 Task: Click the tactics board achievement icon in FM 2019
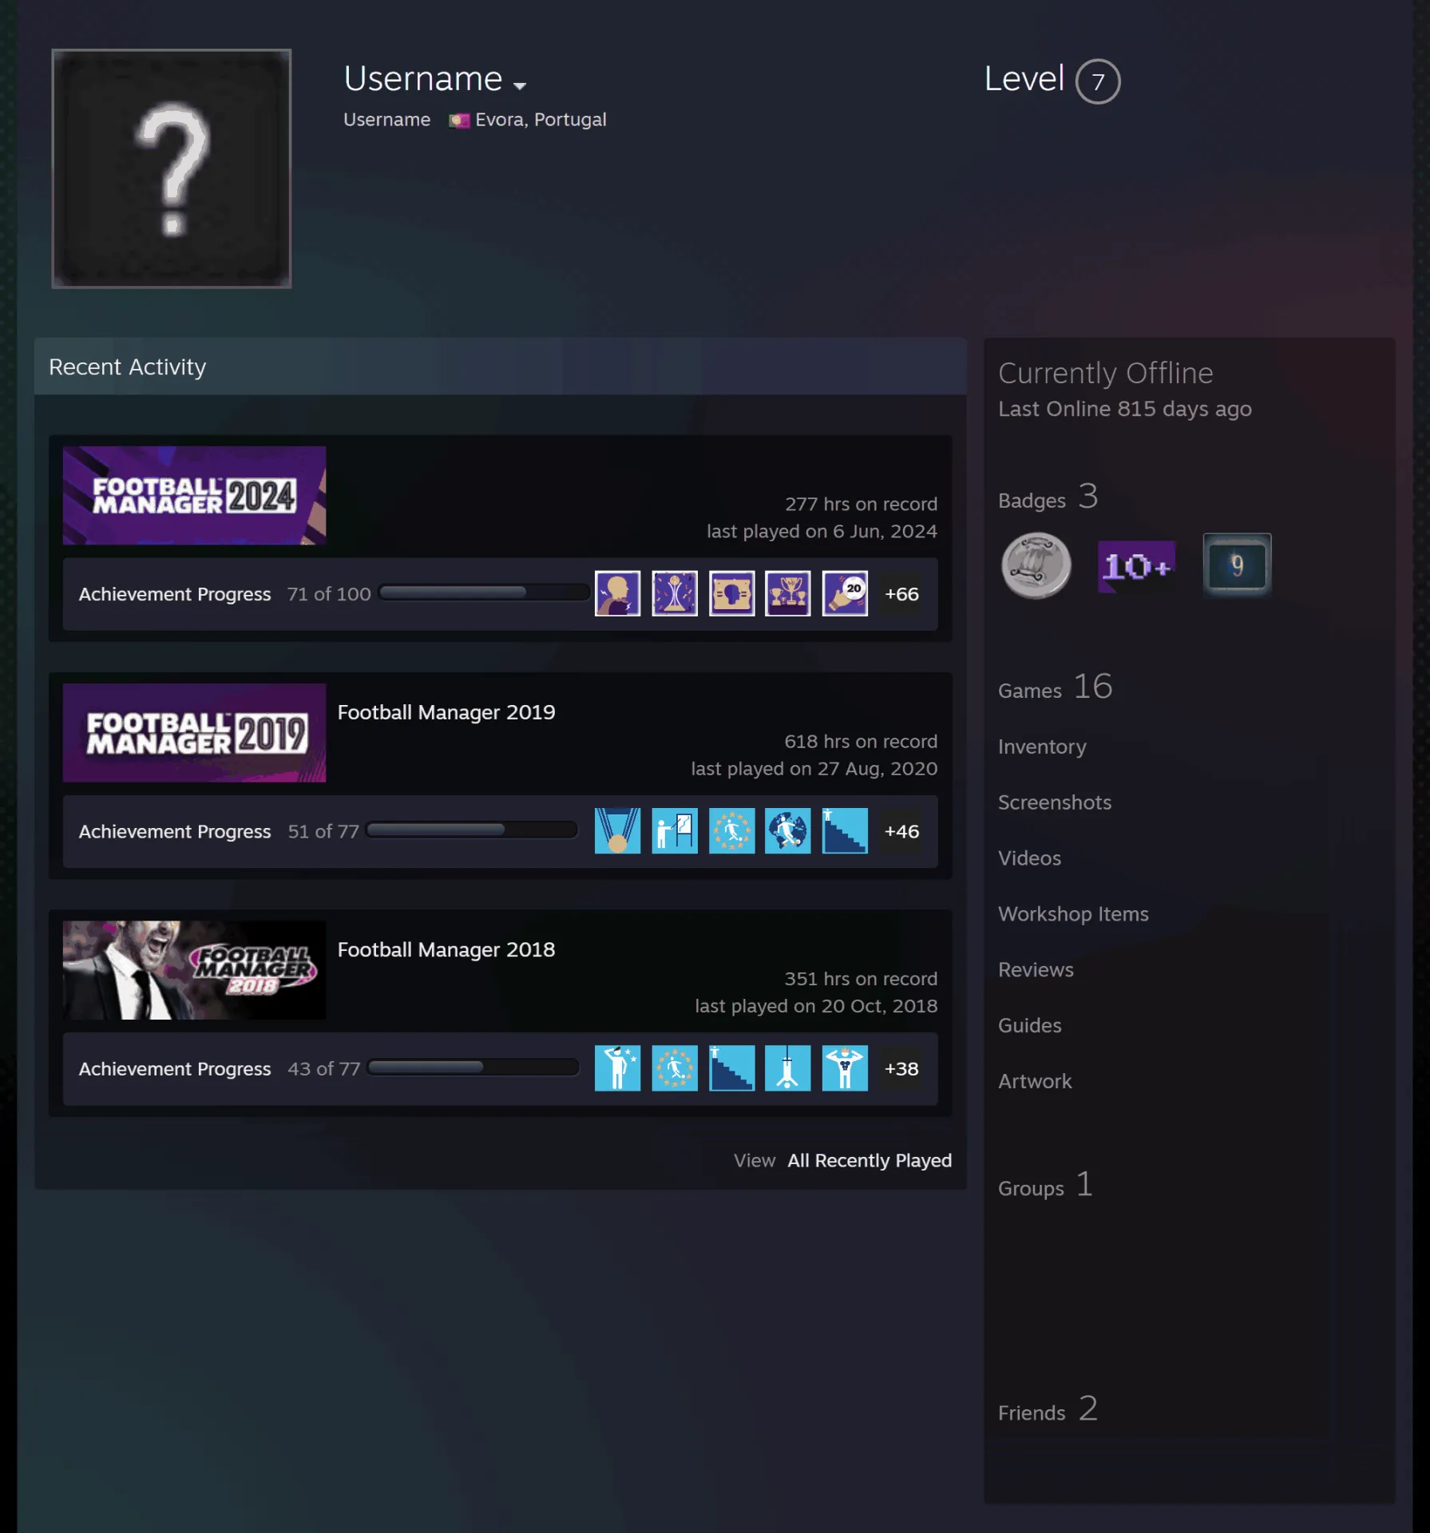click(x=675, y=830)
